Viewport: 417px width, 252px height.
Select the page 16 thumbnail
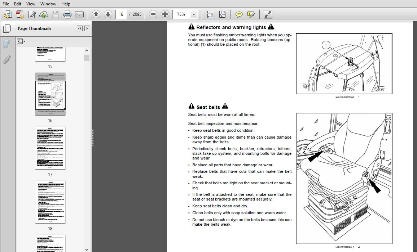[50, 94]
